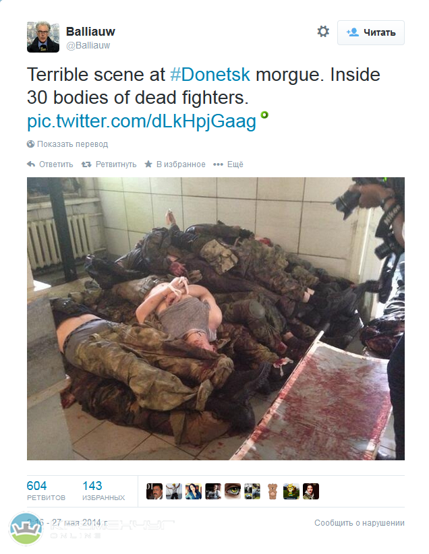This screenshot has width=429, height=554.
Task: Follow the #Donetsk hashtag link
Action: [x=210, y=75]
